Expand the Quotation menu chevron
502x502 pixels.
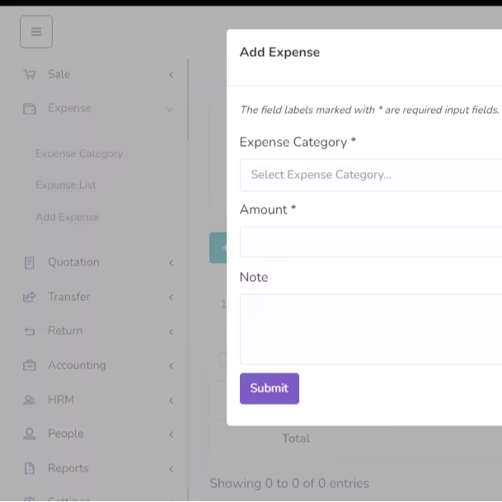tap(171, 263)
